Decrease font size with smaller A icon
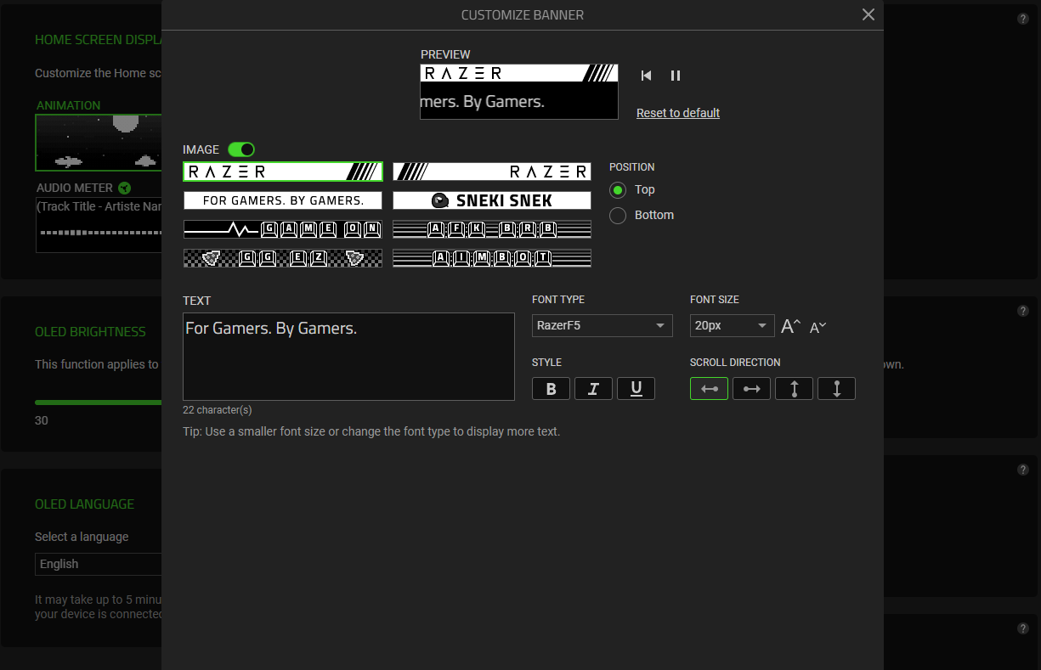Viewport: 1041px width, 670px height. coord(818,327)
